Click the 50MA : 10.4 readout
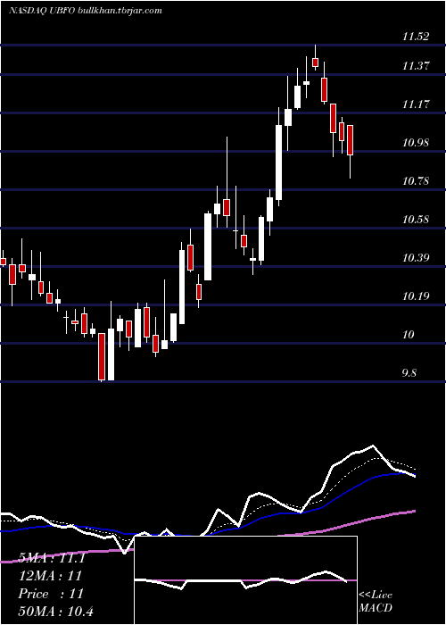 [x=55, y=611]
